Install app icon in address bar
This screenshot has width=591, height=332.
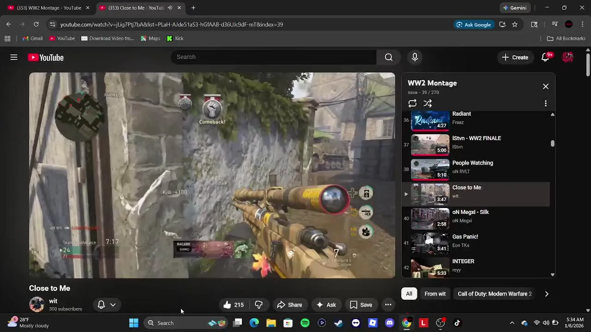[x=502, y=24]
